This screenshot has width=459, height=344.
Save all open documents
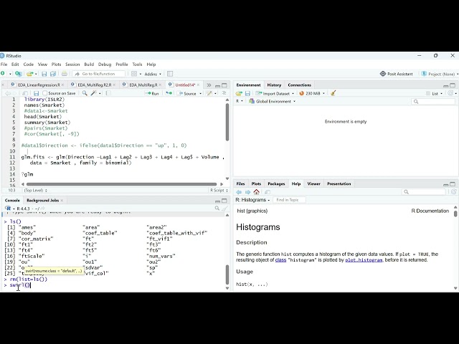pos(53,74)
